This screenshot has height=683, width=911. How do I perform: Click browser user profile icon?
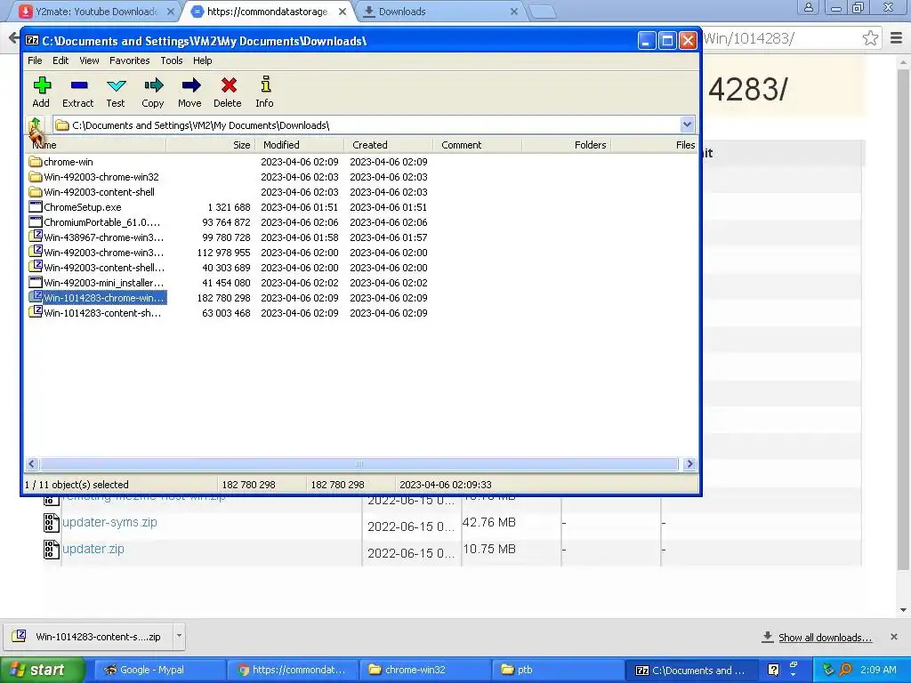coord(808,7)
